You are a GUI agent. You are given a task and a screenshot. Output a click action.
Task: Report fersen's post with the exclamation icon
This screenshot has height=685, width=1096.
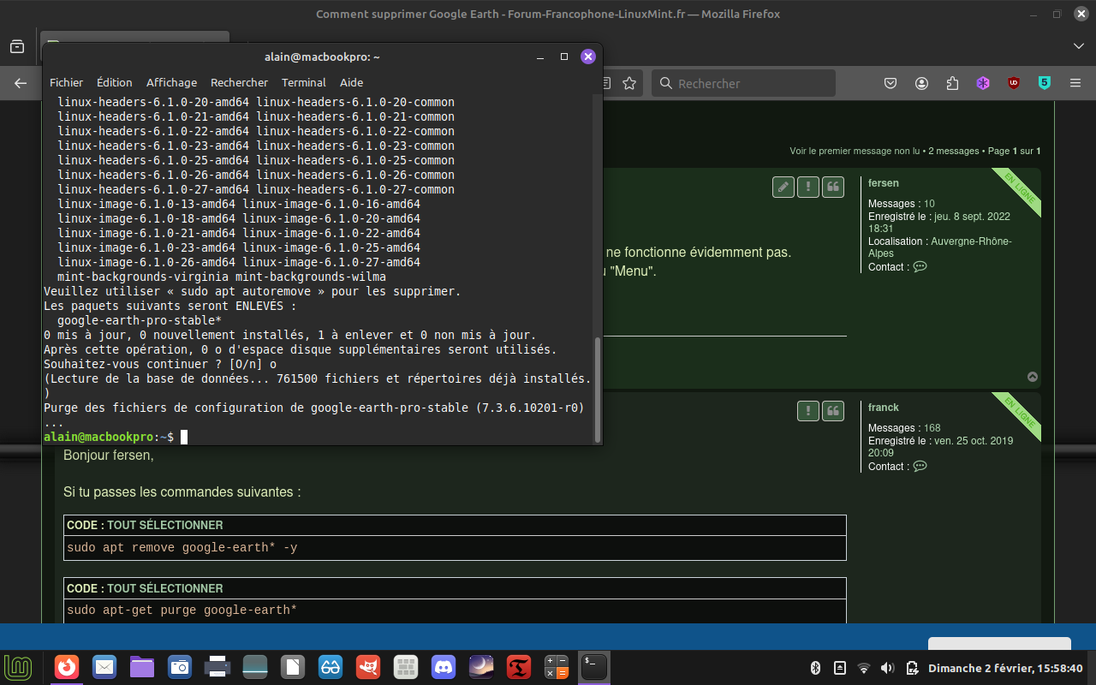pyautogui.click(x=808, y=188)
